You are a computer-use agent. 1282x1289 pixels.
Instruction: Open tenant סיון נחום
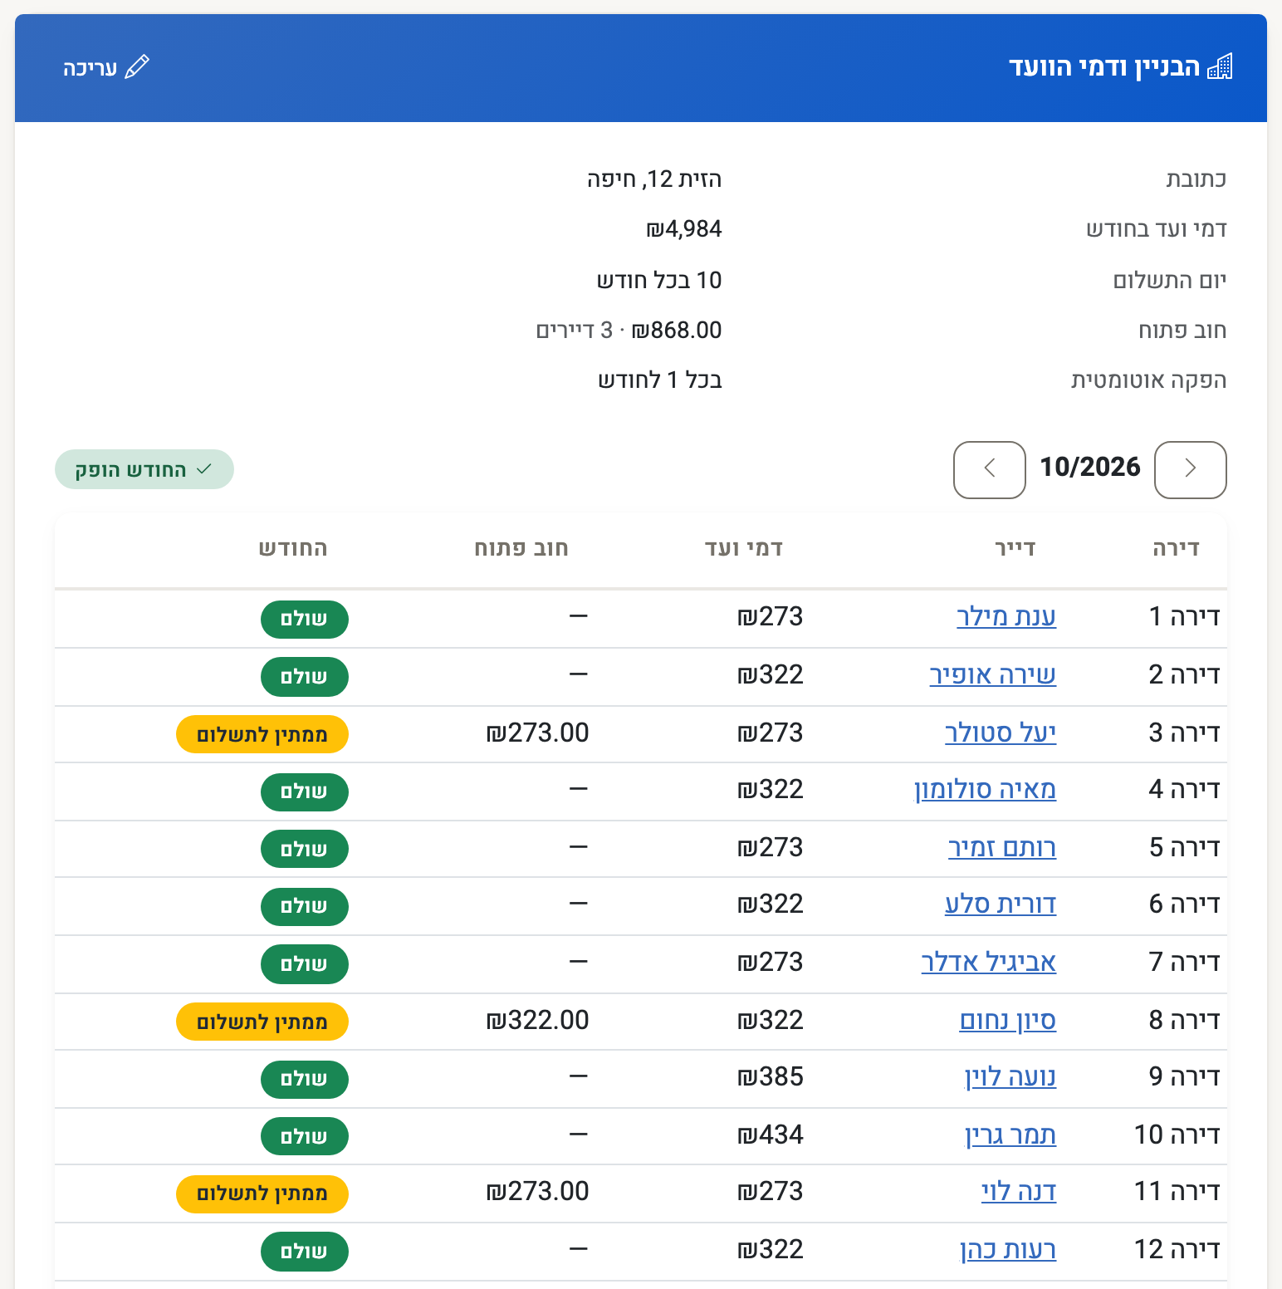pyautogui.click(x=1008, y=1020)
